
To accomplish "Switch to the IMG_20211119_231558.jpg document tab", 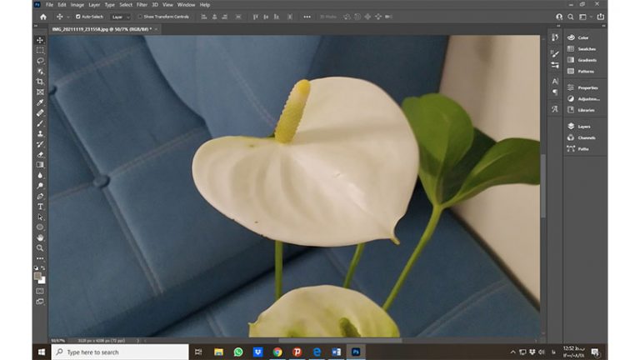I will point(98,29).
